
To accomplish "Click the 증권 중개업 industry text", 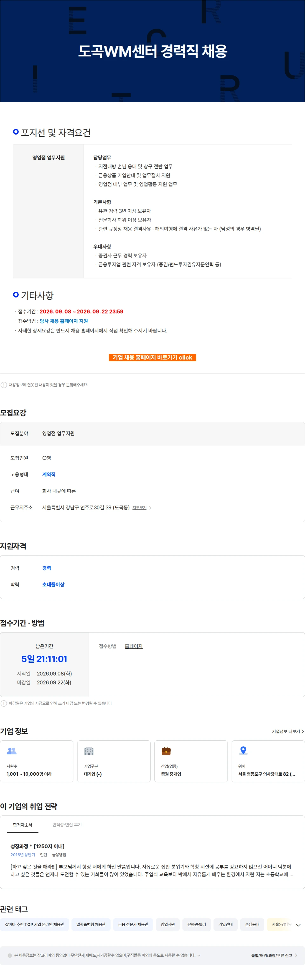I will [x=171, y=774].
